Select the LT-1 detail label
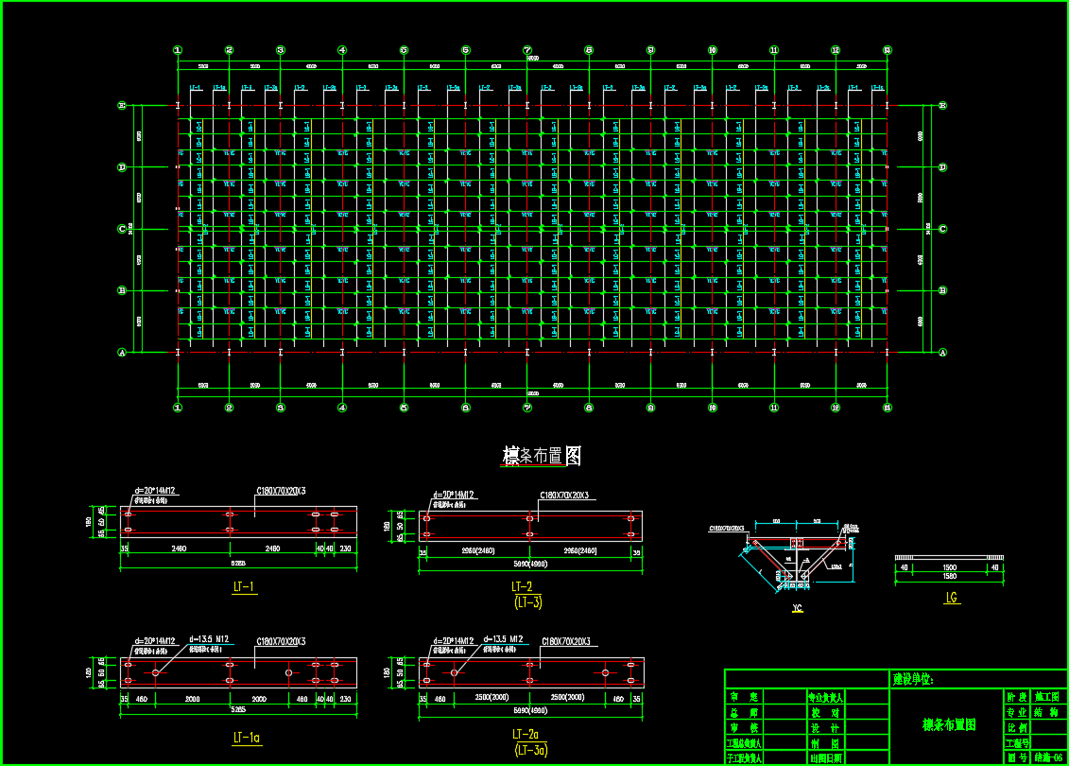The width and height of the screenshot is (1069, 766). (244, 587)
